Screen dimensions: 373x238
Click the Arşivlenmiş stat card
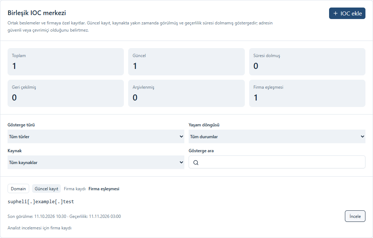186,93
